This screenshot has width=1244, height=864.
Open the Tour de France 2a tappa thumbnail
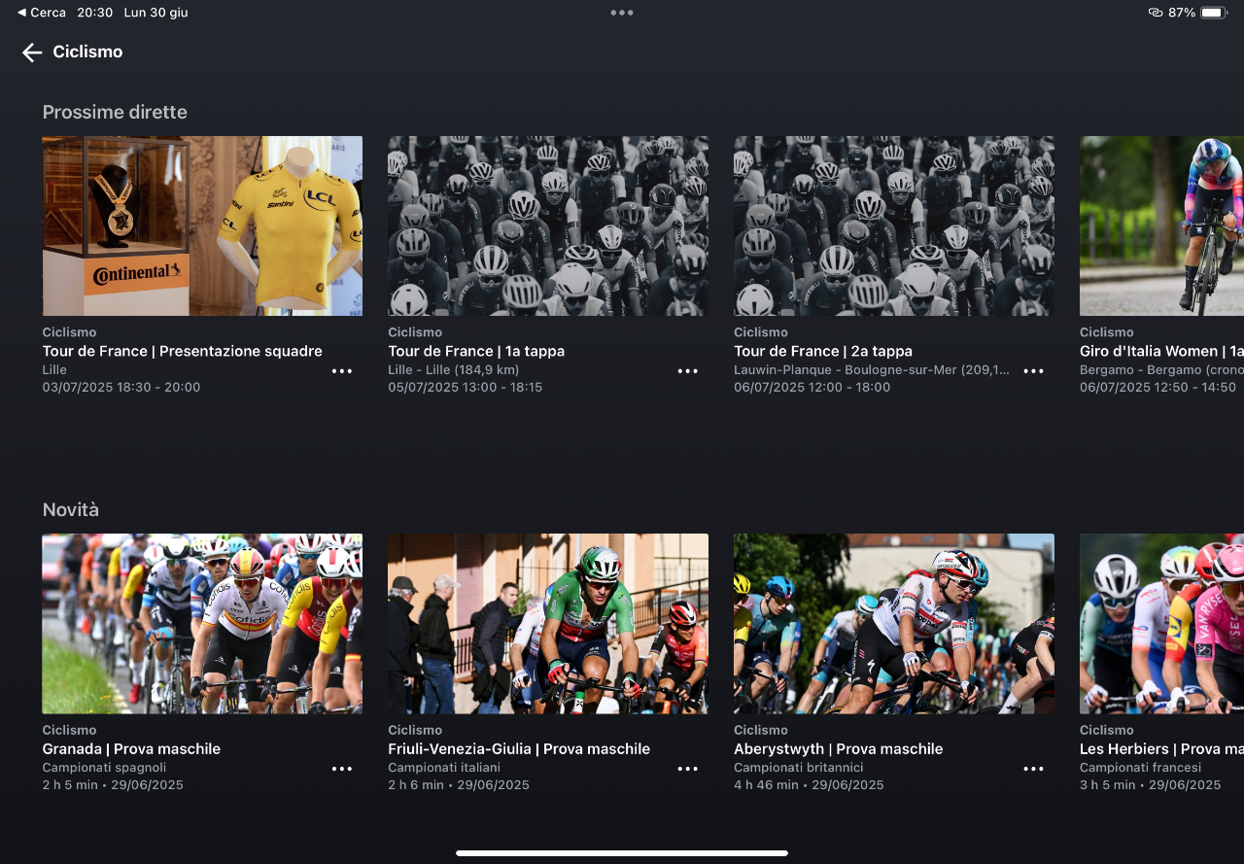pyautogui.click(x=894, y=225)
